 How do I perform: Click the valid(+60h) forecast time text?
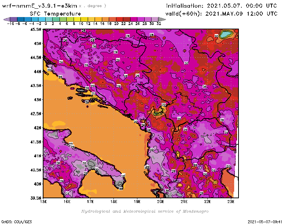click(x=221, y=13)
